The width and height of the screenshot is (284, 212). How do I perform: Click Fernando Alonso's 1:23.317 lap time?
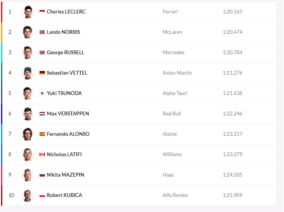[232, 134]
